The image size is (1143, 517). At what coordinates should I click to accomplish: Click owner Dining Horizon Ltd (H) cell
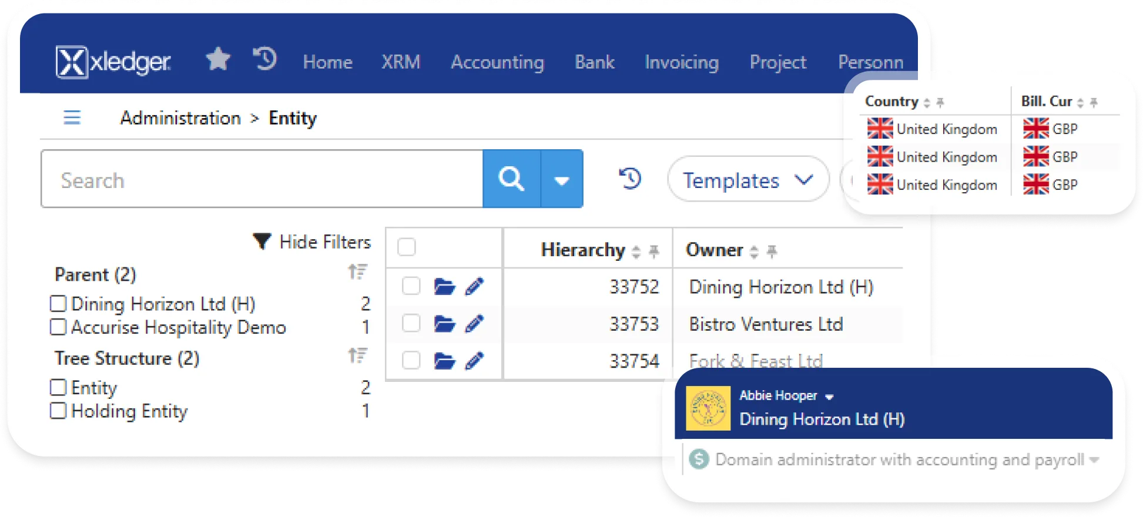(x=781, y=287)
